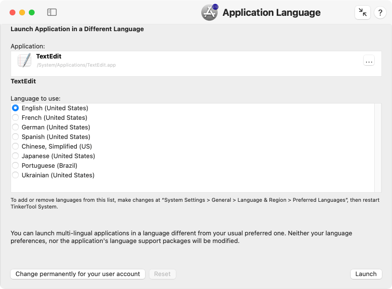Click the bold TextEdit name in application box
This screenshot has width=392, height=289.
coord(49,57)
